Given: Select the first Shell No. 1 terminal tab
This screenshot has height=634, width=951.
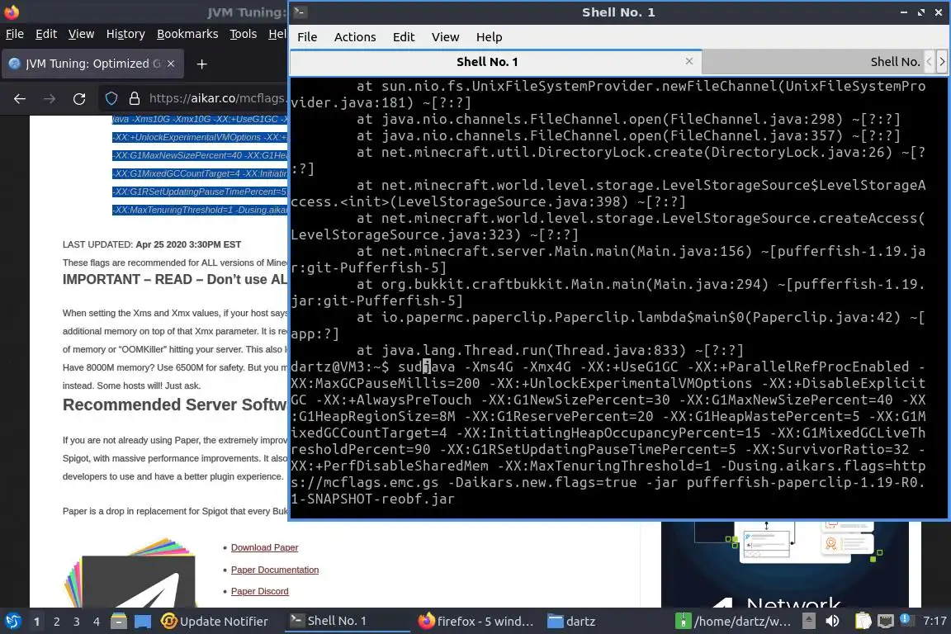Looking at the screenshot, I should tap(487, 62).
